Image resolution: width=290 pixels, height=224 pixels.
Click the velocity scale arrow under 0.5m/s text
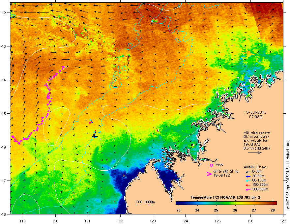click(255, 153)
